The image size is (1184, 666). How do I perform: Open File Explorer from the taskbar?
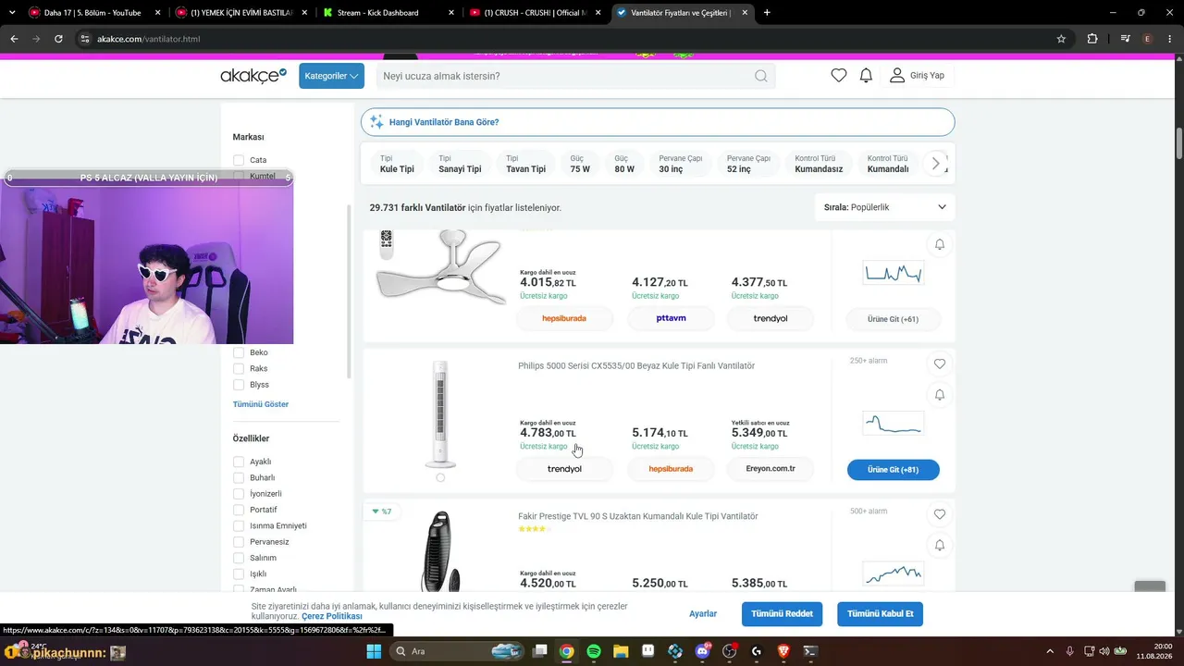pos(621,651)
